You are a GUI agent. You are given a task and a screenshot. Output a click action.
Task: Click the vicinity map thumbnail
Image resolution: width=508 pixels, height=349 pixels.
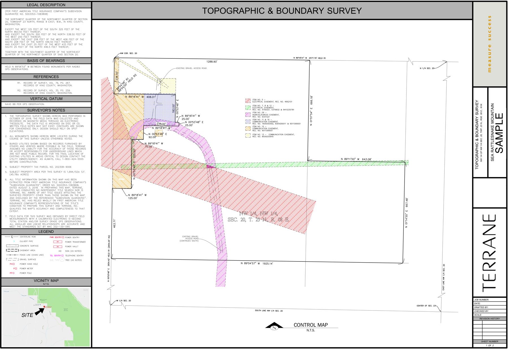[x=46, y=317]
